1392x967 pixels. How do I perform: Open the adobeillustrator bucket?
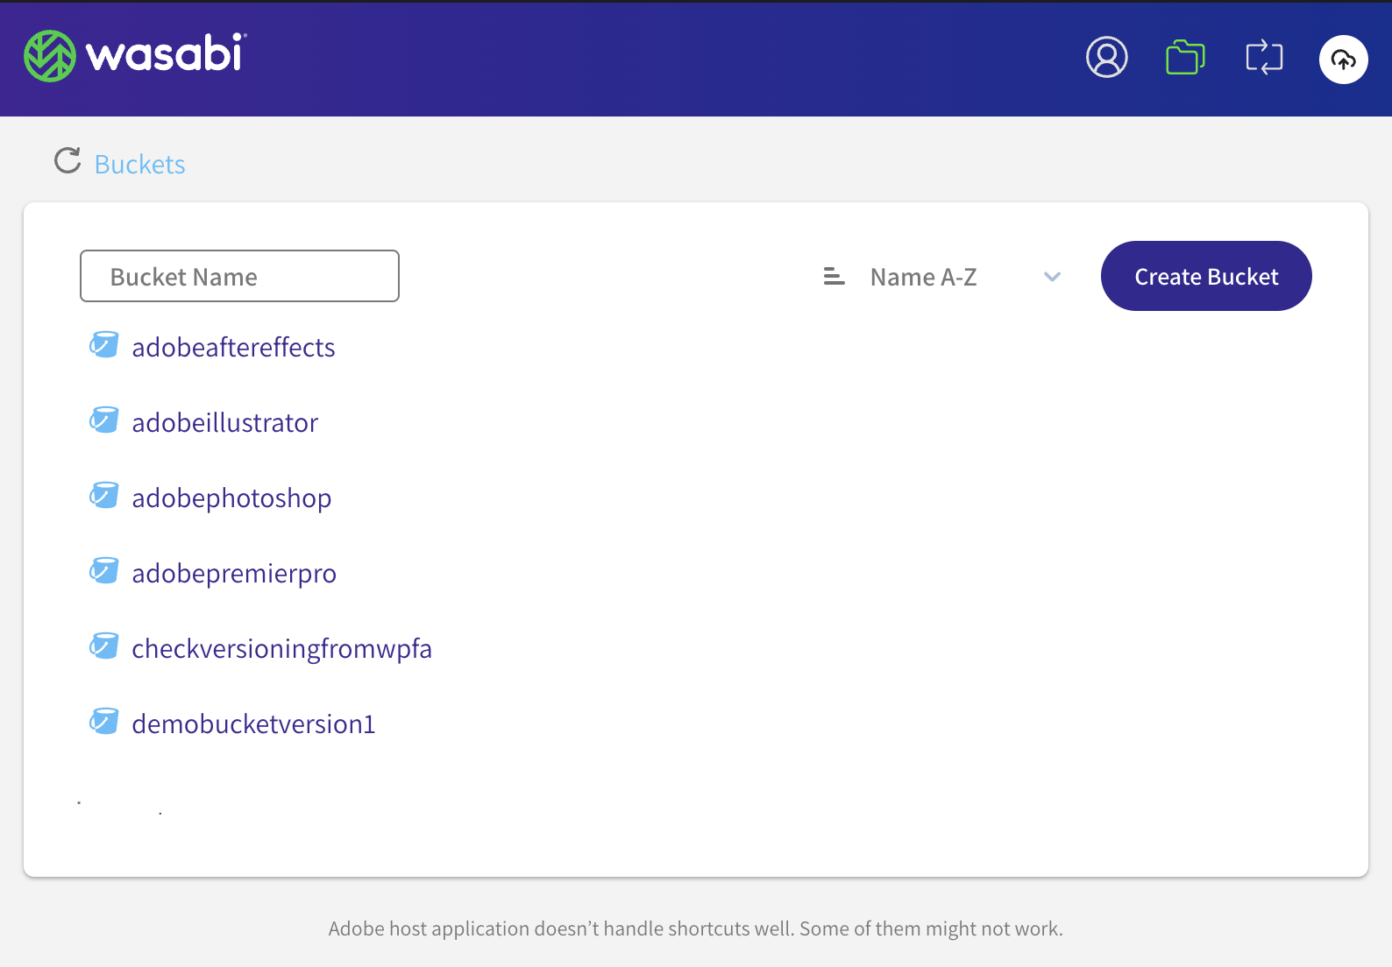pos(224,423)
